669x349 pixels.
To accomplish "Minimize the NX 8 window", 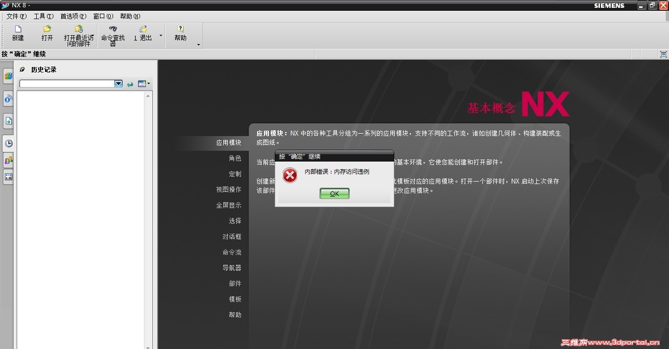I will [x=642, y=5].
